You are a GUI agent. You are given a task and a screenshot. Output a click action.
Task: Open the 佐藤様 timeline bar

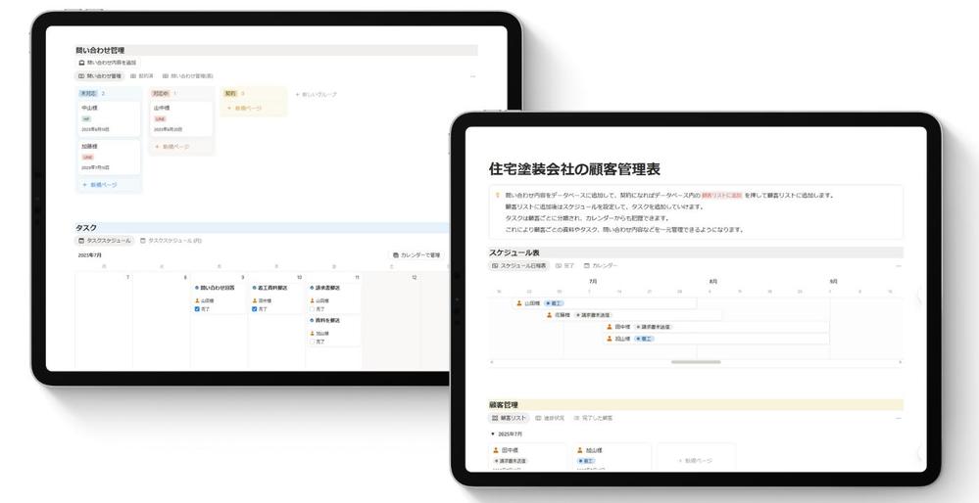(632, 315)
